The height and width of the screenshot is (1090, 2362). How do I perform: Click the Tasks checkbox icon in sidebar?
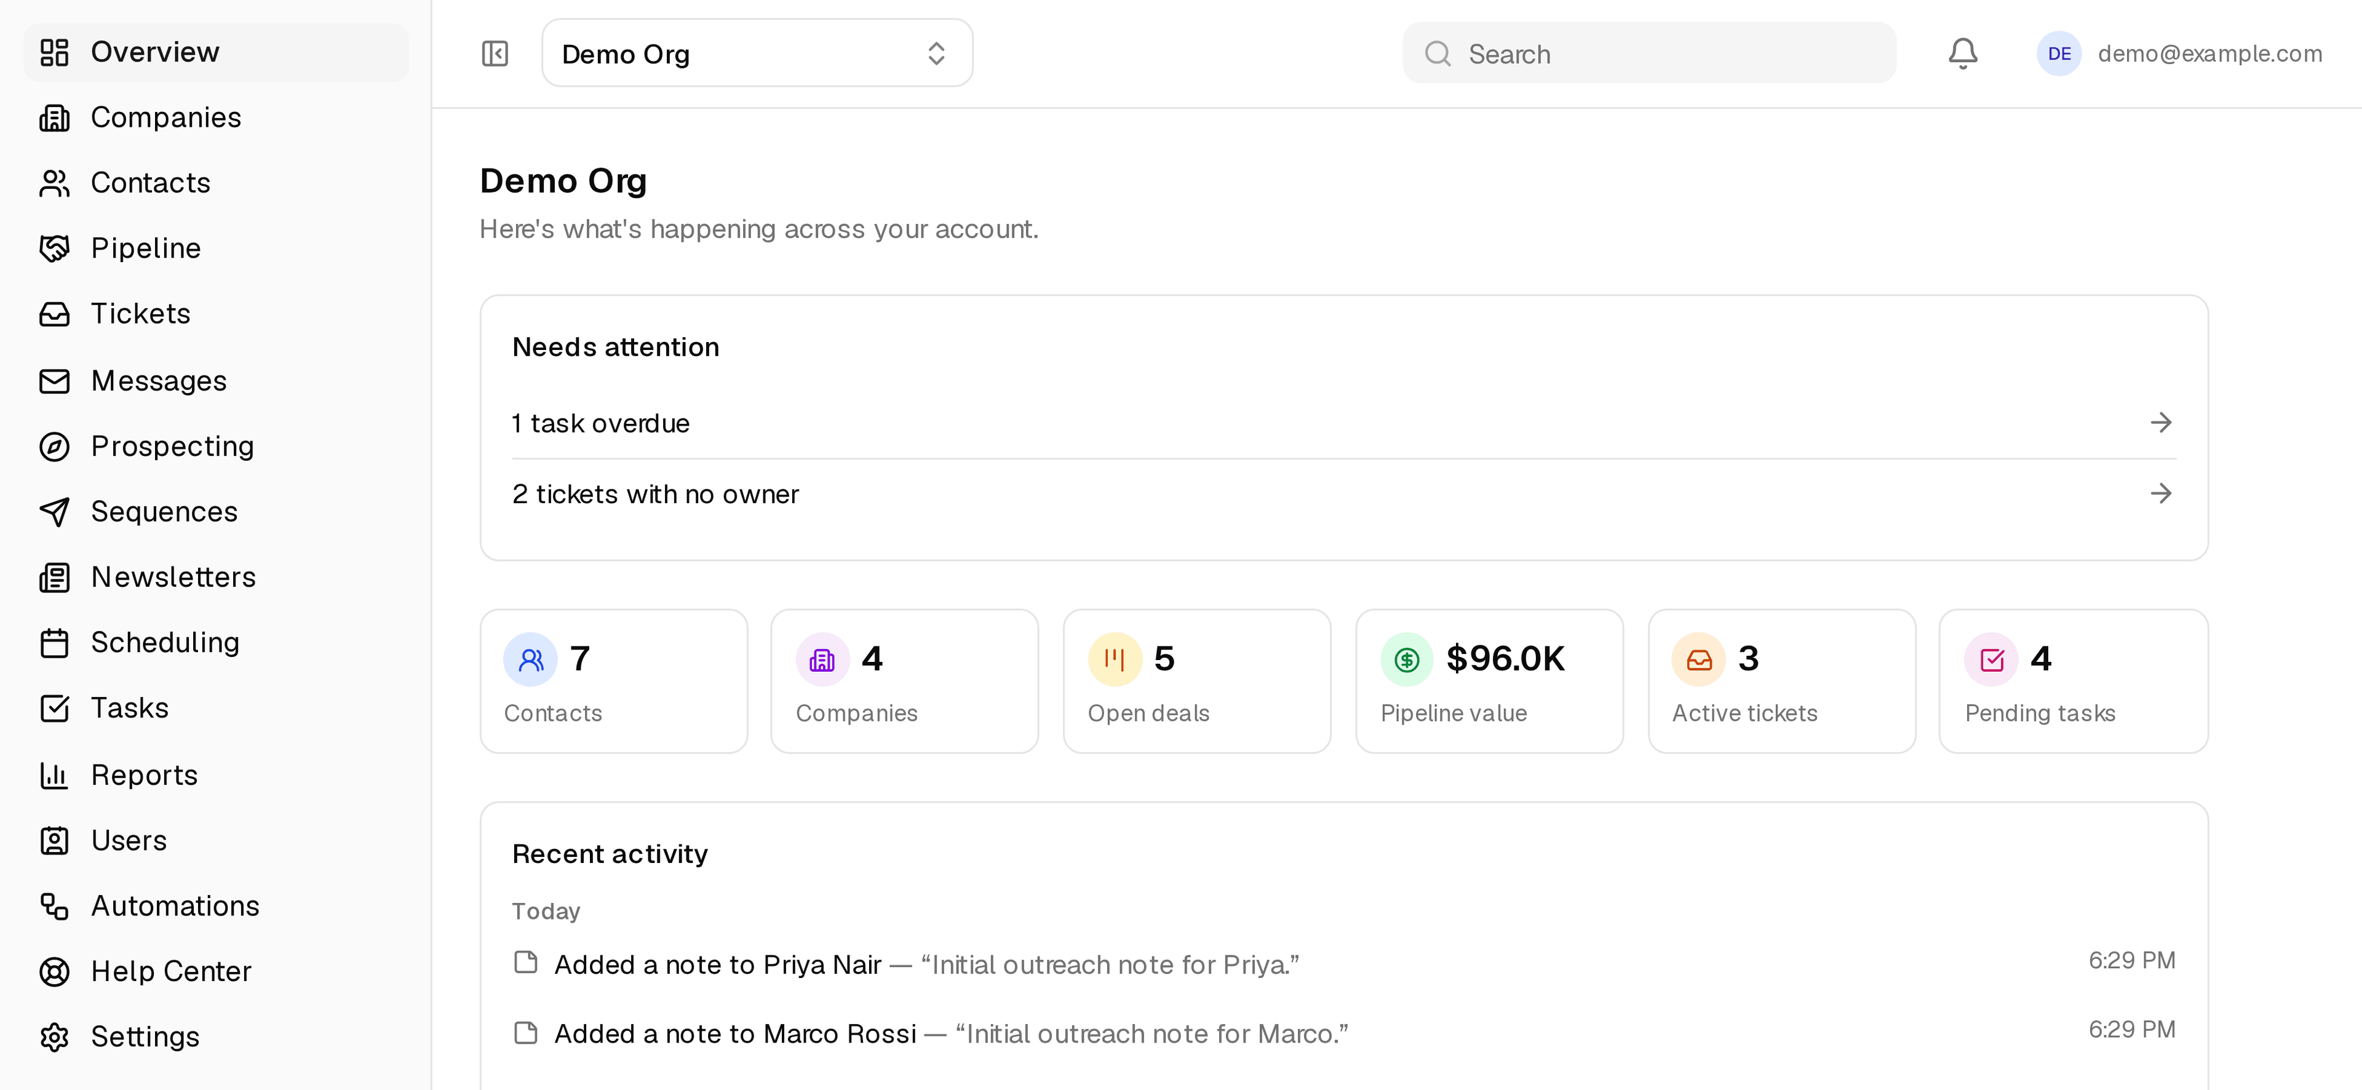pos(54,709)
